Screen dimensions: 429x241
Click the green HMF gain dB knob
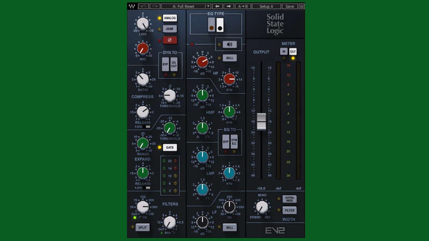click(202, 95)
